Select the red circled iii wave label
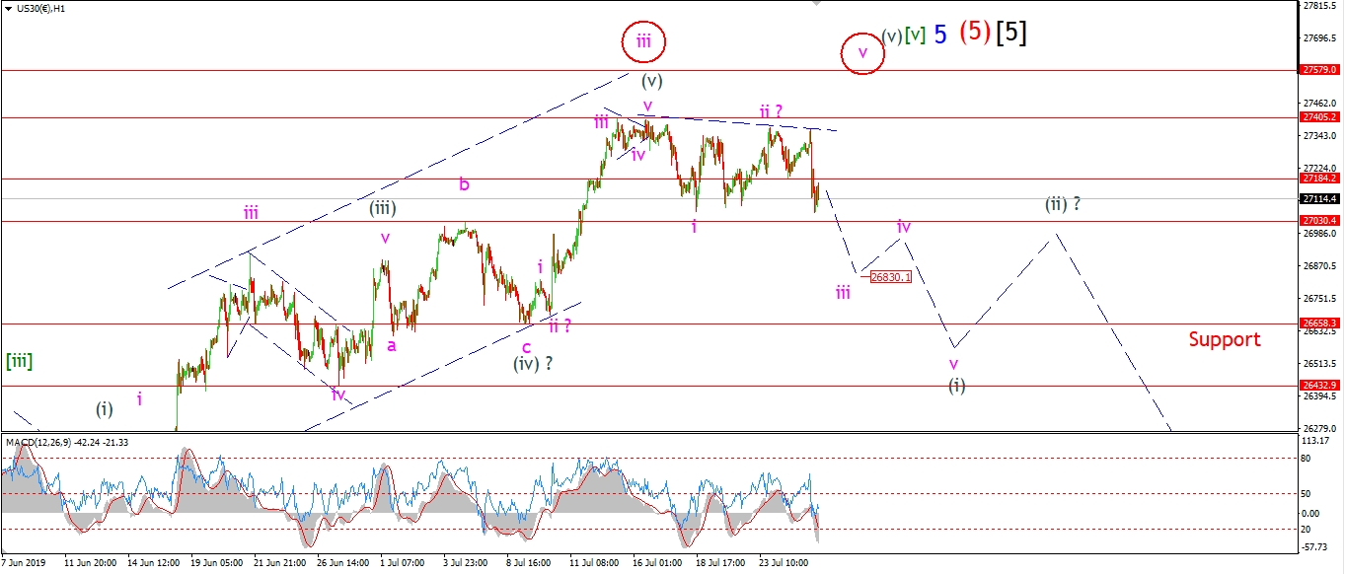This screenshot has height=574, width=1345. click(x=644, y=41)
